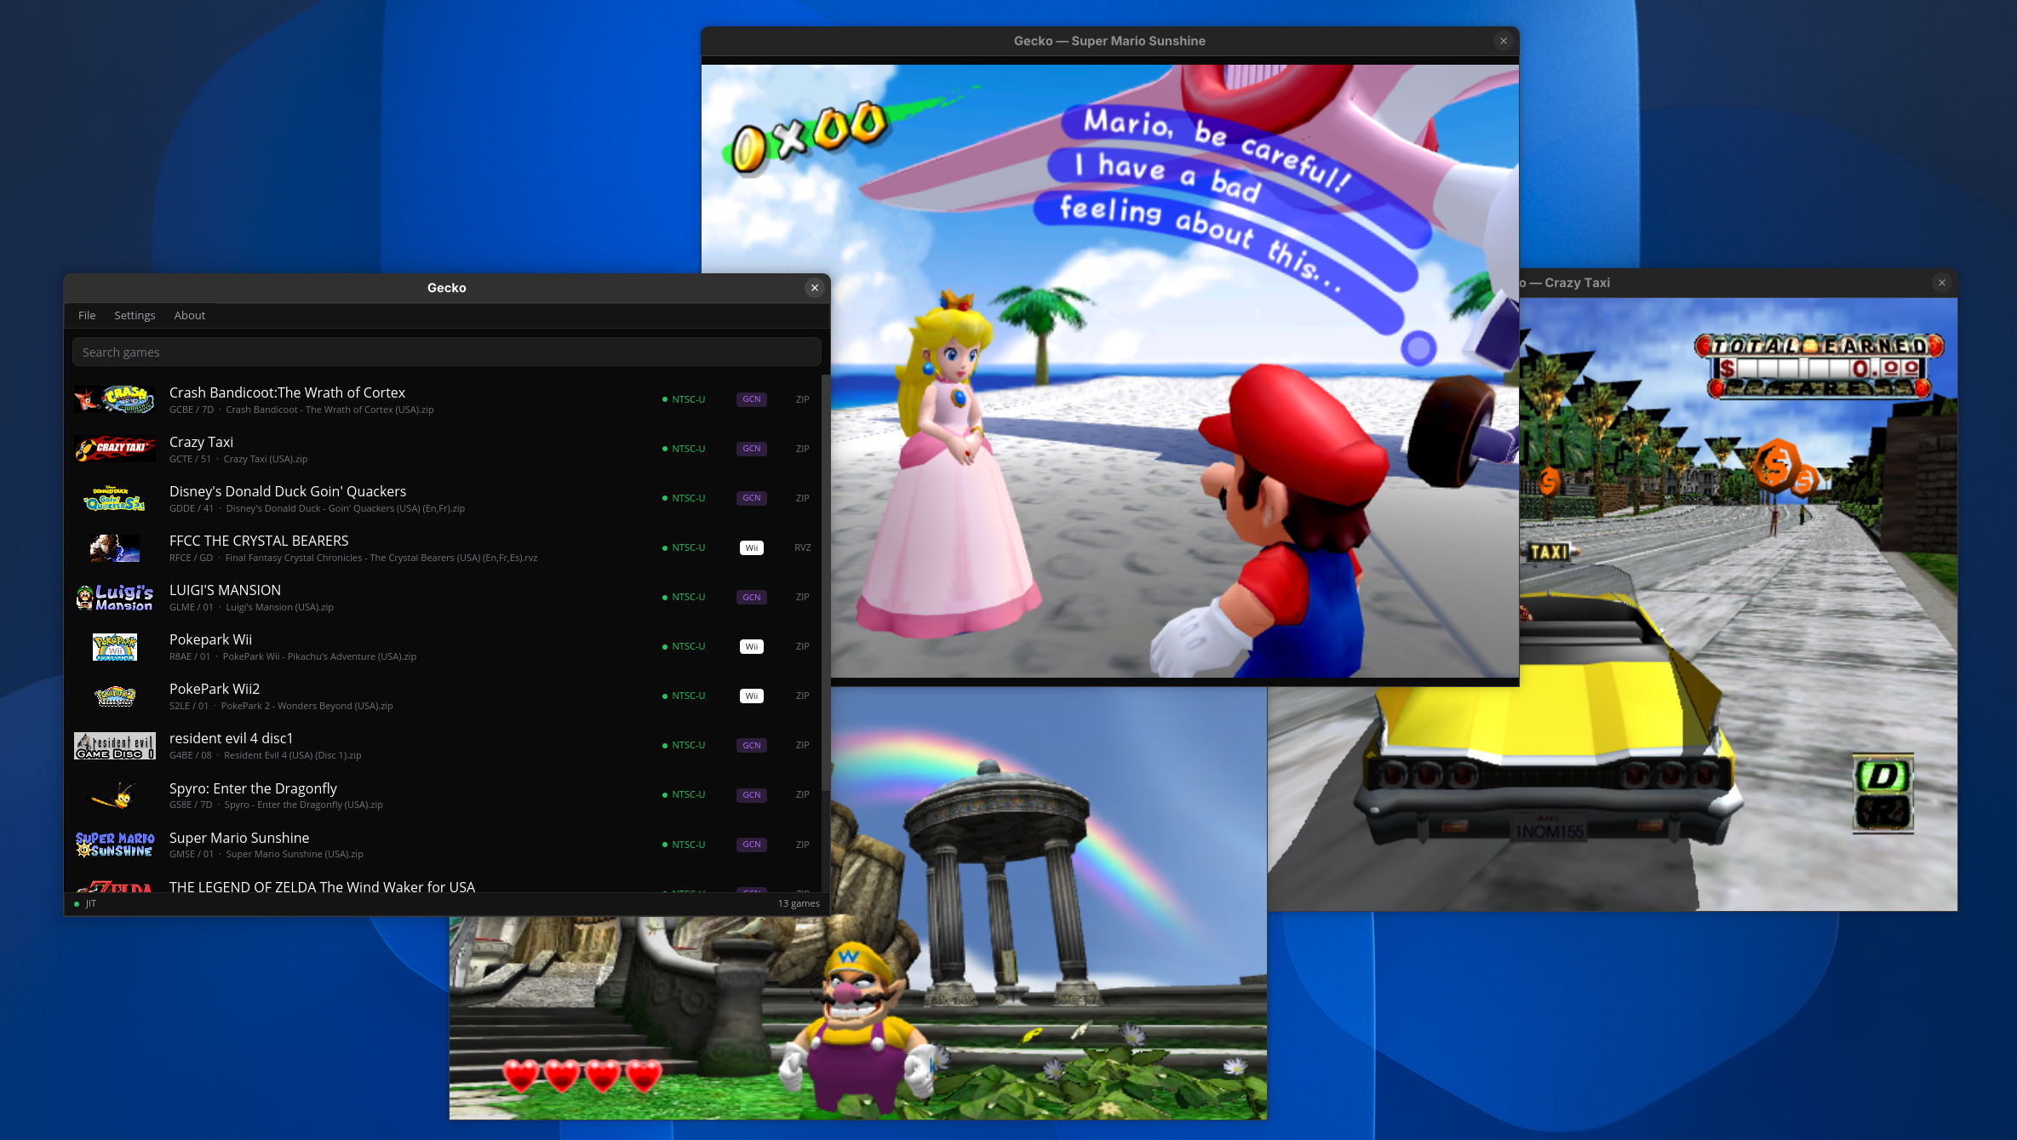Click the Crash Bandicoot (USA).zip filename text
2017x1140 pixels.
(x=329, y=410)
